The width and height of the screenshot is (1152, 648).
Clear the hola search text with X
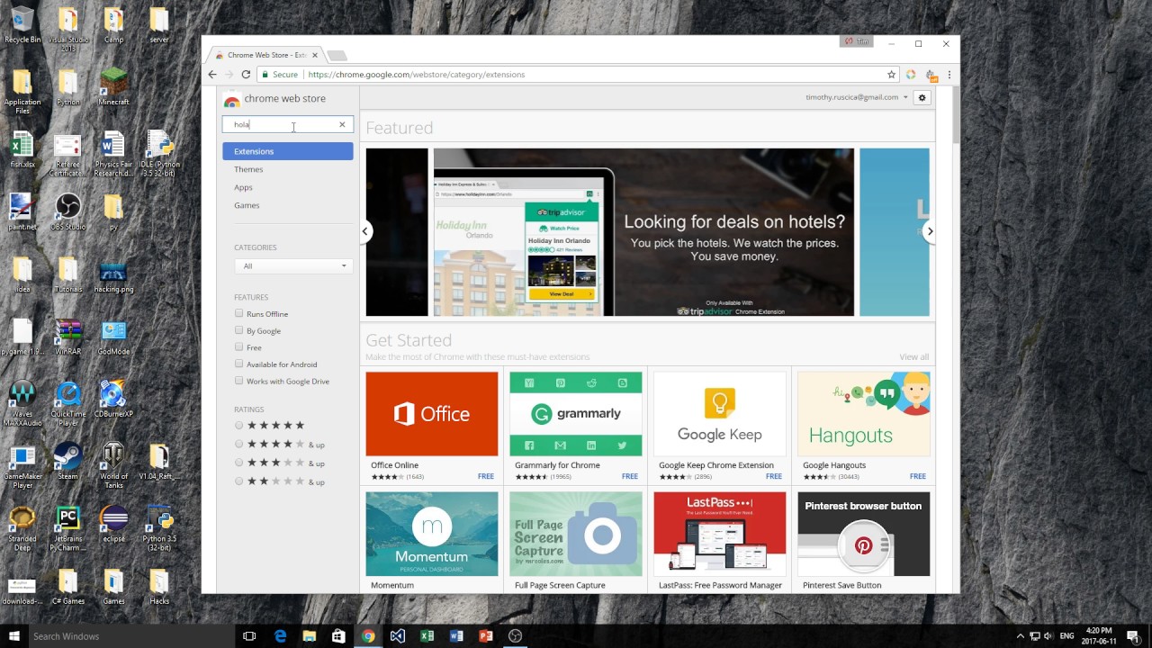[342, 124]
